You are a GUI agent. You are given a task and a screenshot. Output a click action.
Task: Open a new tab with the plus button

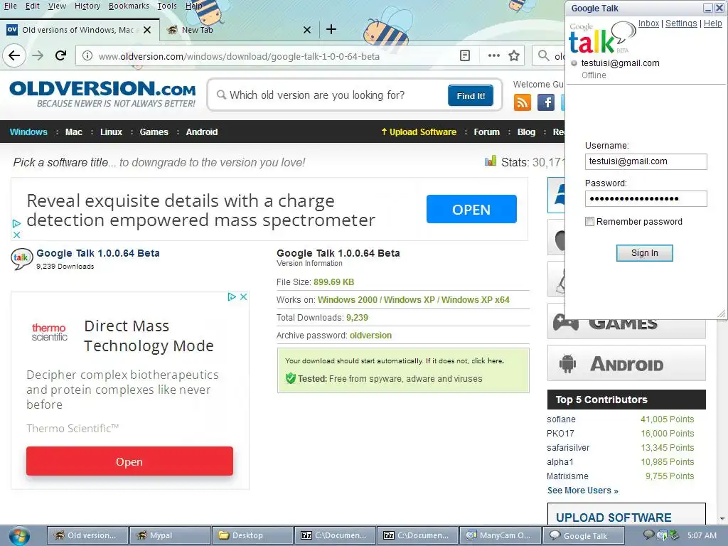point(331,29)
